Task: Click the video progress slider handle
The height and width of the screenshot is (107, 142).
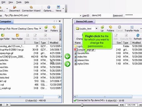Action: click(x=82, y=105)
